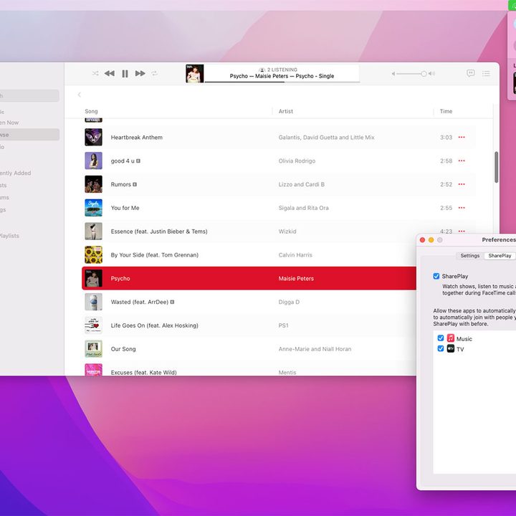
Task: Click artist Lizzo and Cardi B
Action: 302,184
